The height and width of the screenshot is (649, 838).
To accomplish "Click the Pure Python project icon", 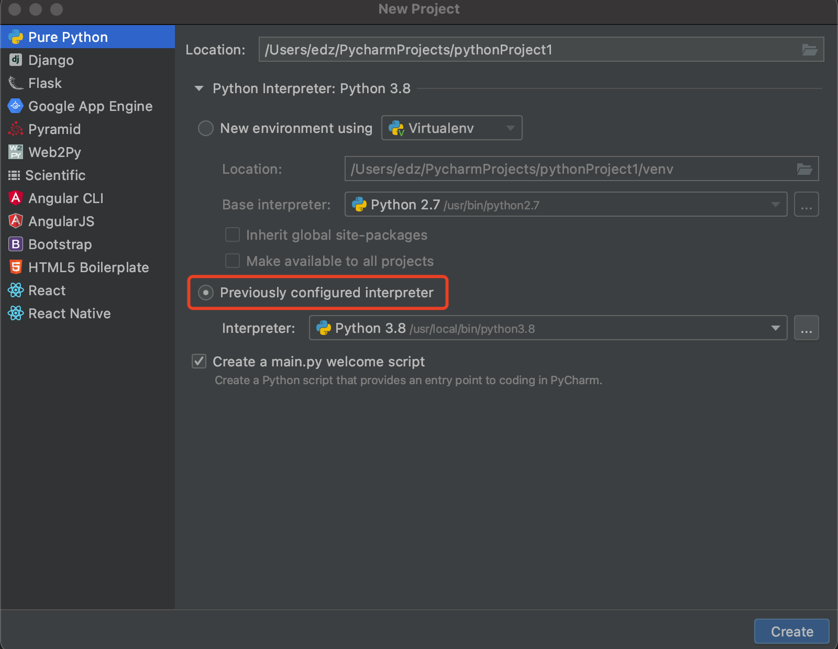I will 16,37.
